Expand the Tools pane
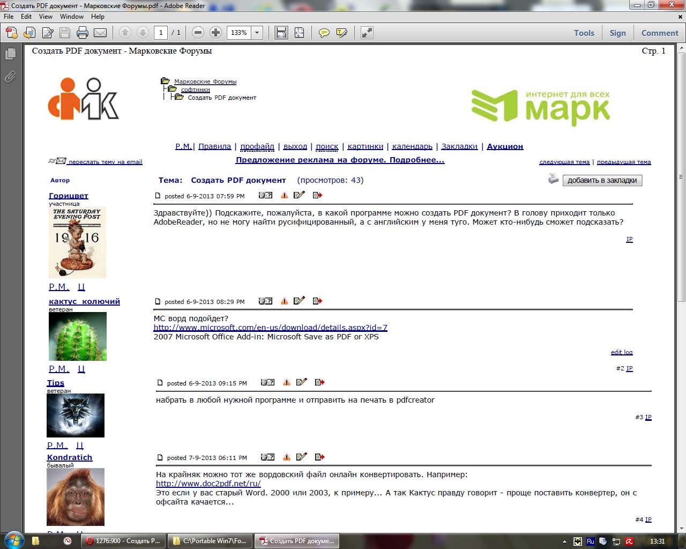Image resolution: width=686 pixels, height=549 pixels. point(584,33)
